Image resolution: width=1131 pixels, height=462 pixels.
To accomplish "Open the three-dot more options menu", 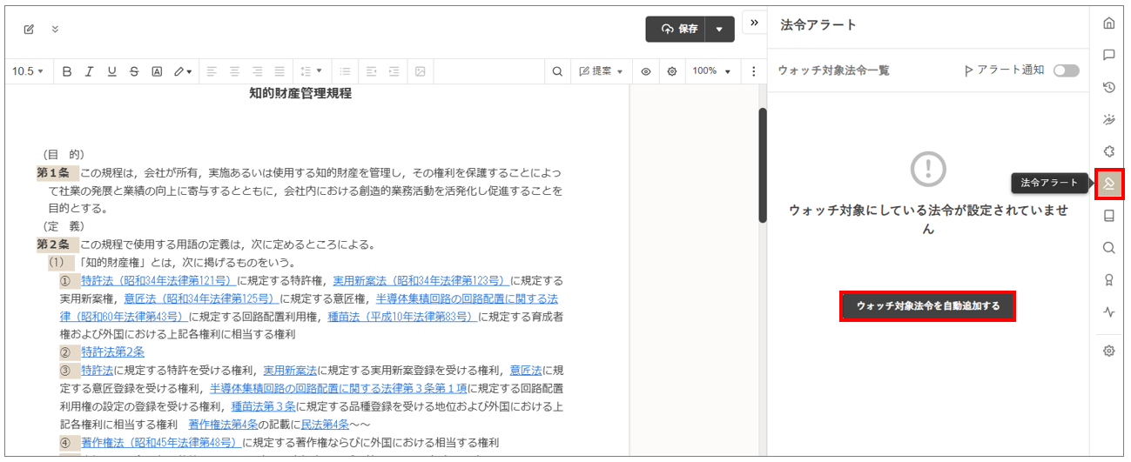I will click(754, 71).
